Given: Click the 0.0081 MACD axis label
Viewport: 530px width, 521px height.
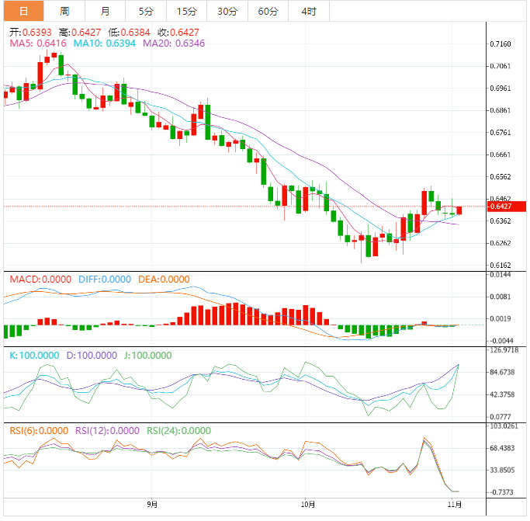Looking at the screenshot, I should pyautogui.click(x=501, y=297).
